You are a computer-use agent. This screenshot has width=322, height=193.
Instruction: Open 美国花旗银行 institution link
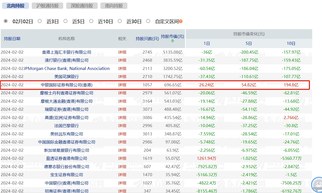coord(67,76)
